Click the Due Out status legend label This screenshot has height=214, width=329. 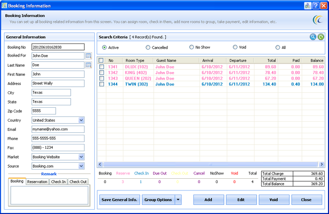coord(160,173)
